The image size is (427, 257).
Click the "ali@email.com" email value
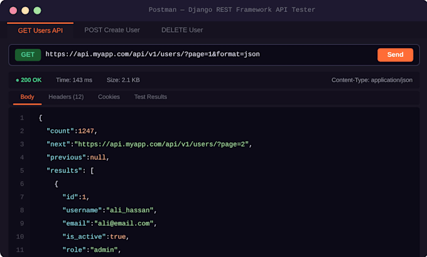coord(124,223)
